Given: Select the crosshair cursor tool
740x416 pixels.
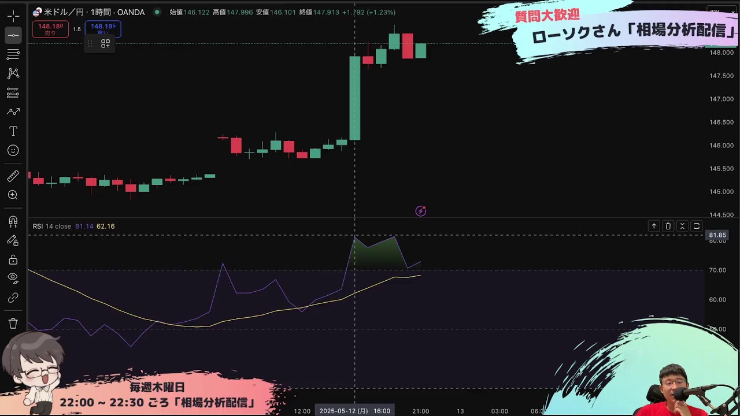Looking at the screenshot, I should (13, 16).
